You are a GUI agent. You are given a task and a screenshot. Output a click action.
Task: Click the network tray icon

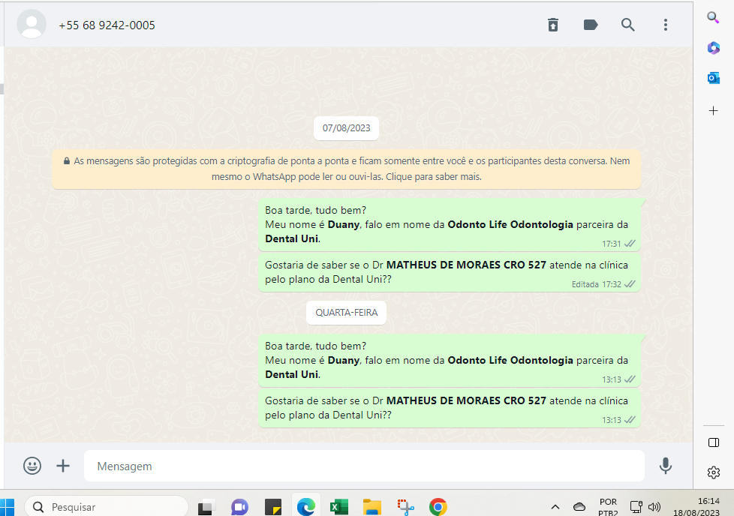[636, 507]
